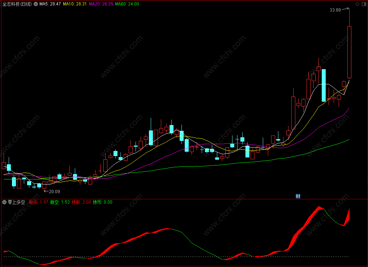368x267 pixels.
Task: Click the 做多: 1.97 value
Action: click(38, 202)
